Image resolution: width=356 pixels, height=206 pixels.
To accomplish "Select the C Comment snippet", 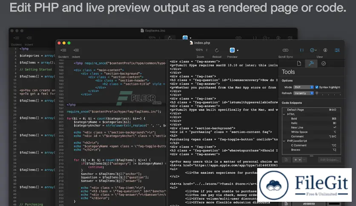I will (311, 146).
